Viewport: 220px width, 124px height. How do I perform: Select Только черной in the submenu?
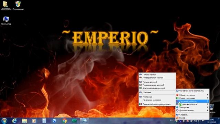point(157,74)
